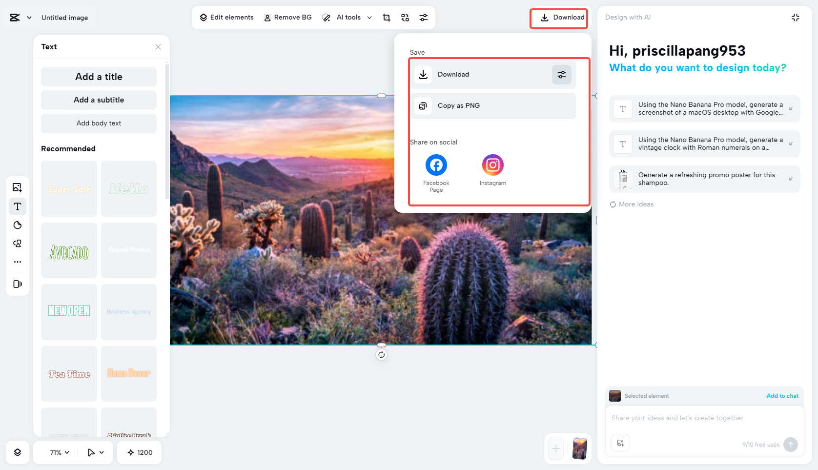Choose the AVOCADO text style
The height and width of the screenshot is (470, 818).
(69, 250)
